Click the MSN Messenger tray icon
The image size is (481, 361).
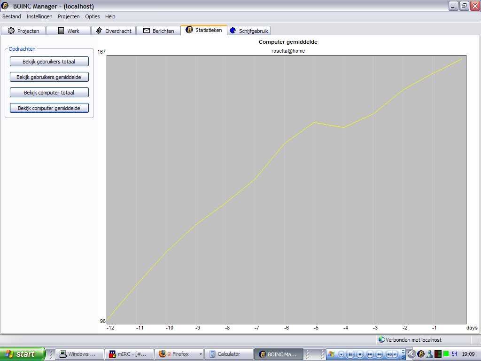[x=430, y=354]
